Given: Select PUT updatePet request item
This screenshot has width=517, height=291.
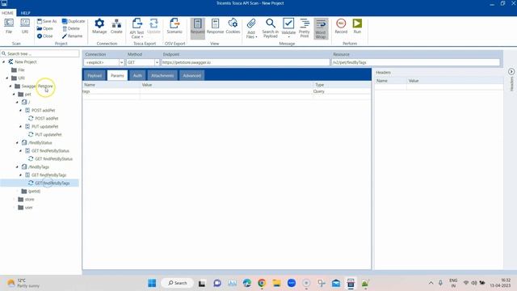Looking at the screenshot, I should (x=45, y=135).
